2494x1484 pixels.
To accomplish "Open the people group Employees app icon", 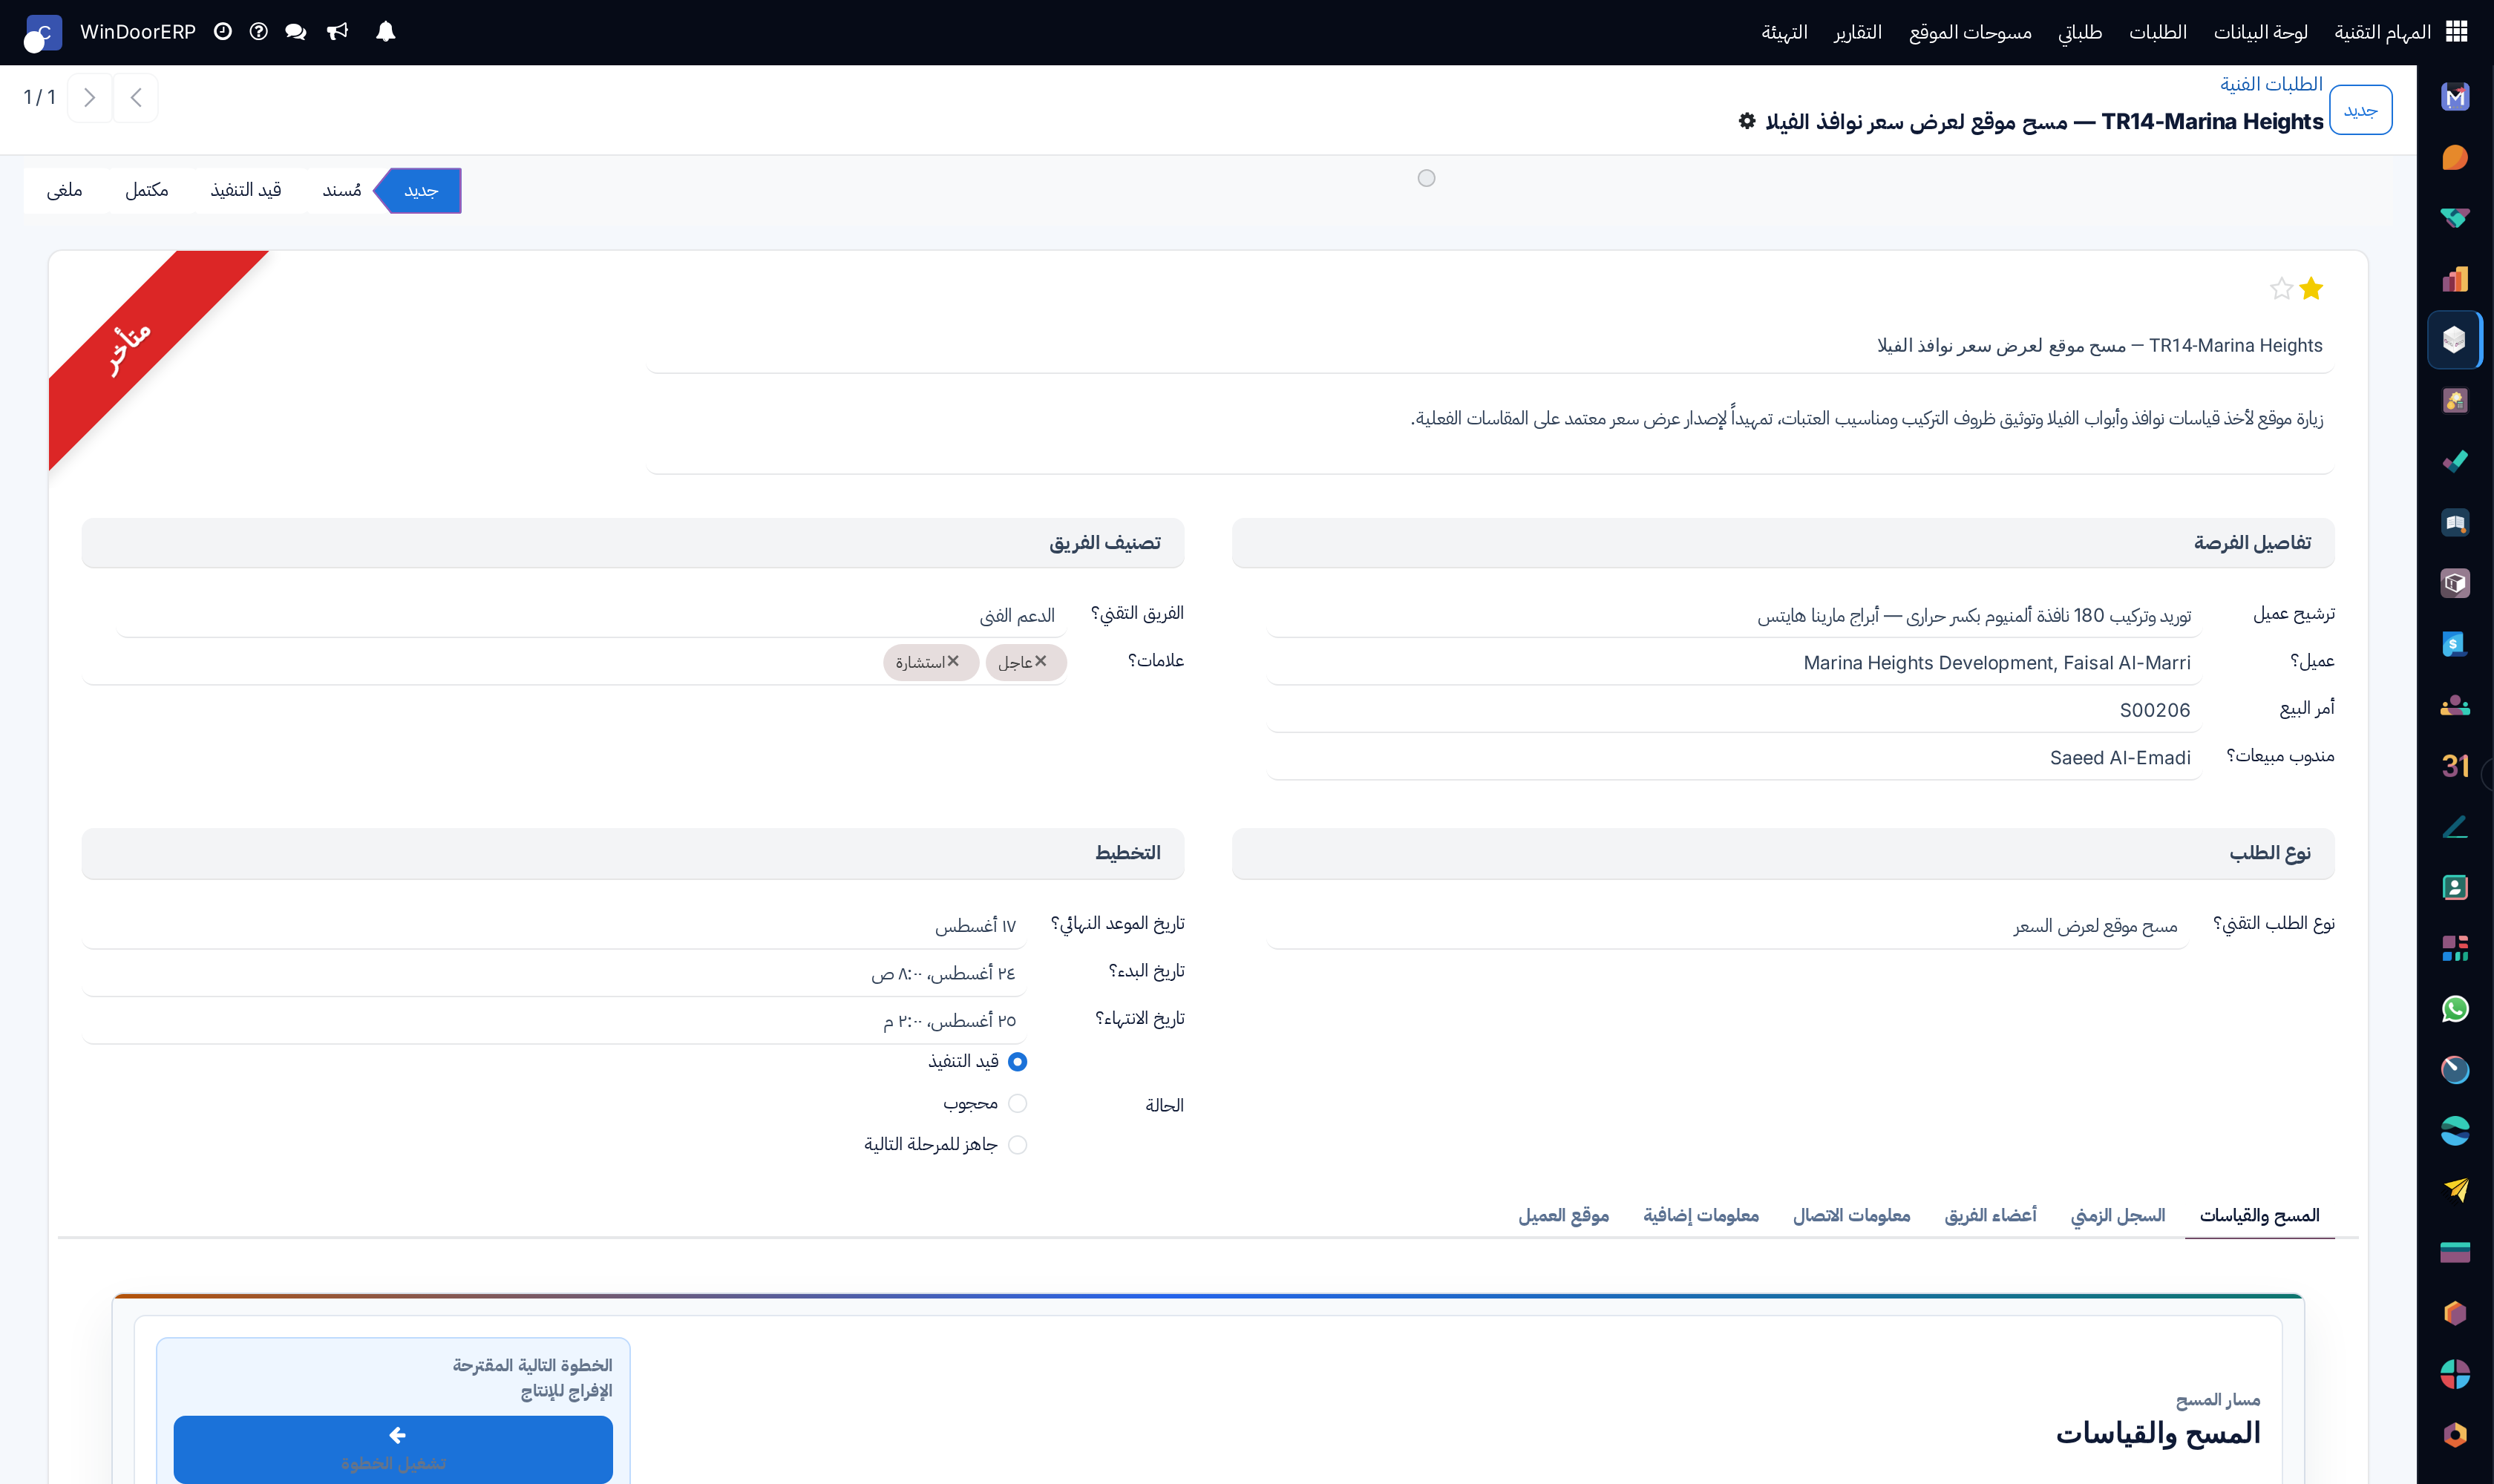I will click(x=2455, y=705).
